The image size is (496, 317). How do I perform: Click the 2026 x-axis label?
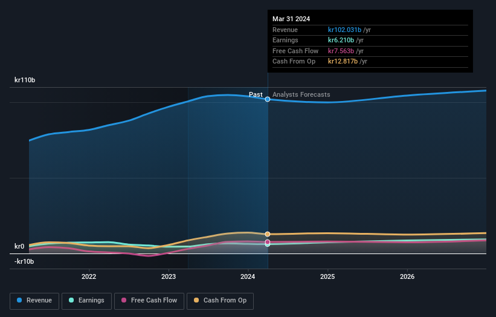(407, 276)
